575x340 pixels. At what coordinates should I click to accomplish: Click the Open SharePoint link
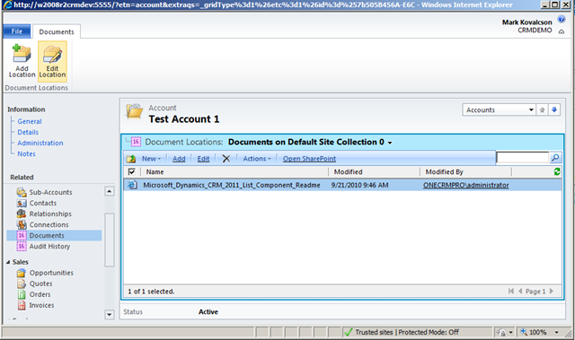[309, 159]
